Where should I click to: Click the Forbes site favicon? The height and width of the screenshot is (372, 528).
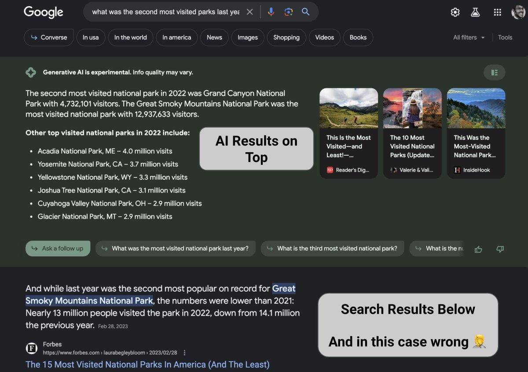[31, 348]
